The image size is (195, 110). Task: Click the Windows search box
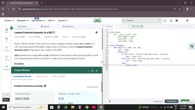pyautogui.click(x=27, y=107)
